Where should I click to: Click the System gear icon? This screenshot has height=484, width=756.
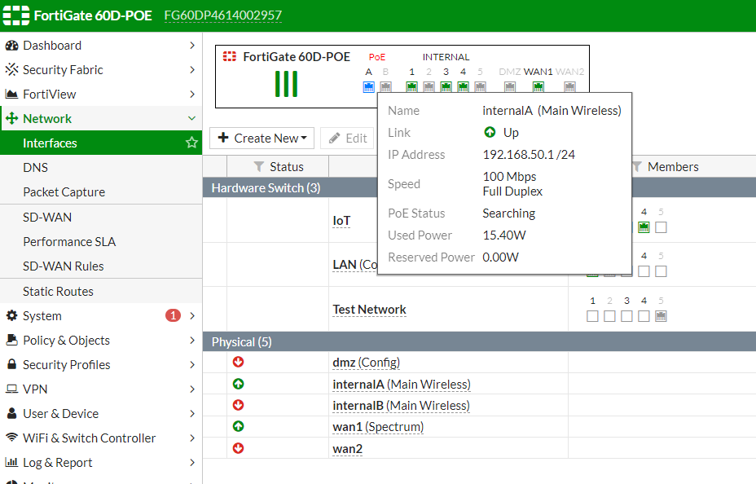point(11,315)
